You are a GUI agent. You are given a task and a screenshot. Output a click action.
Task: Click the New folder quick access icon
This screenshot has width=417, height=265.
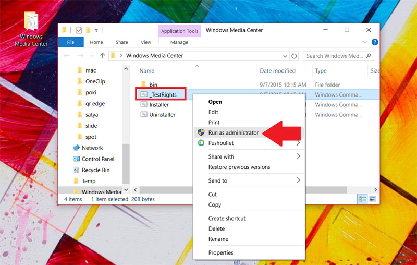coord(88,30)
